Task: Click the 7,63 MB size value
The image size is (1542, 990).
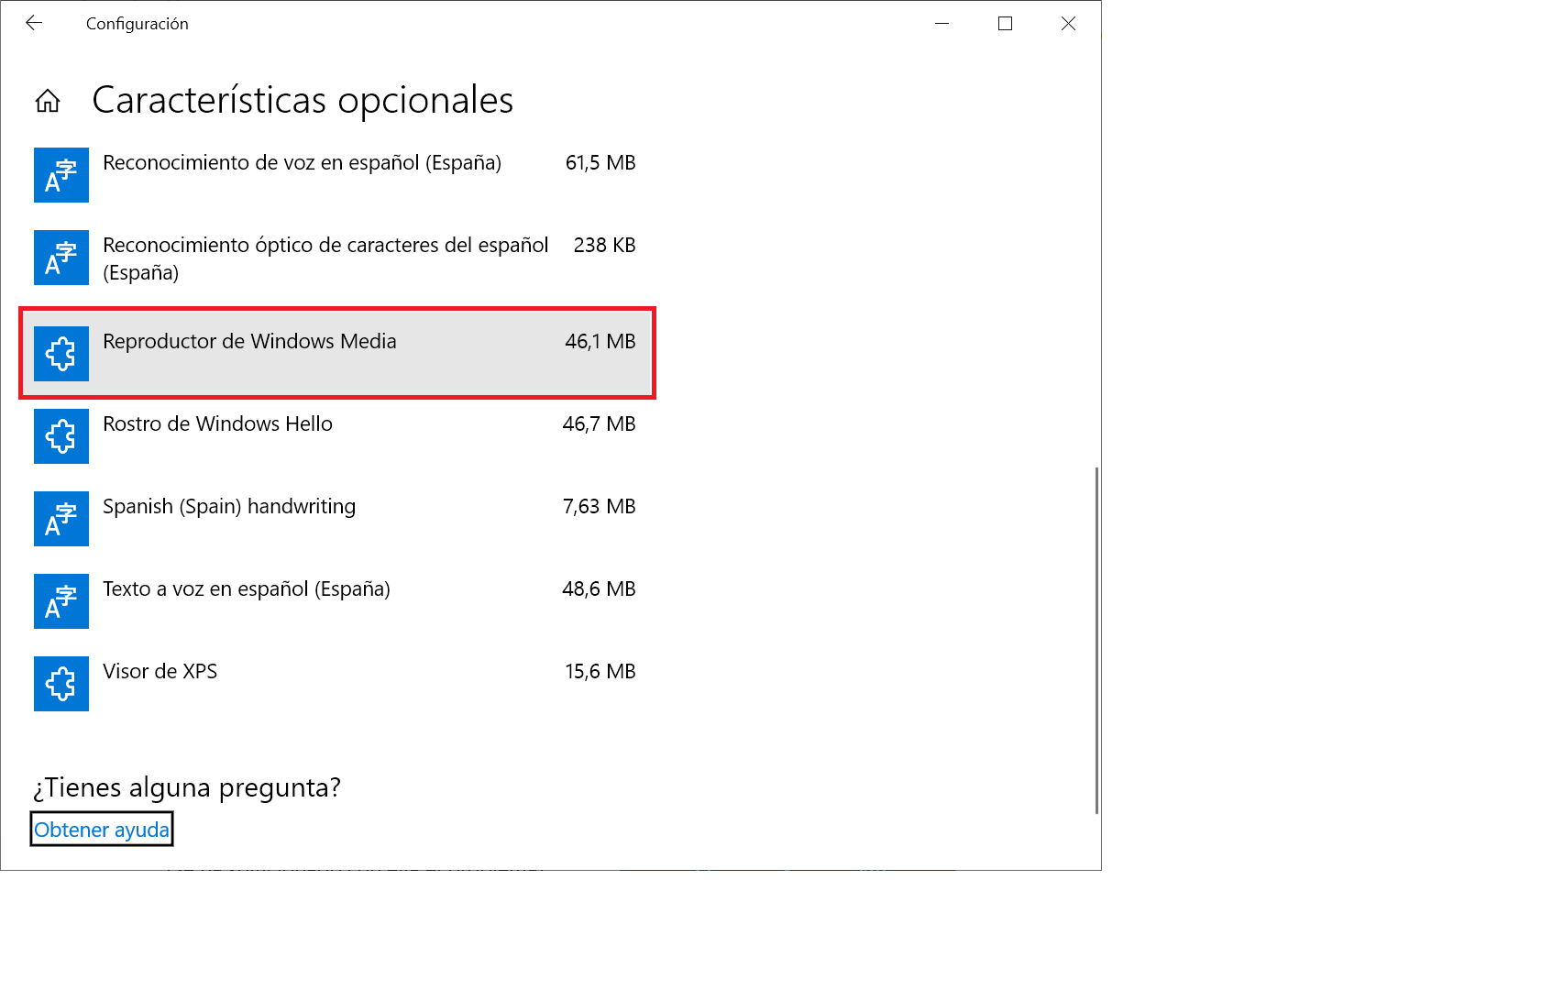Action: tap(600, 507)
